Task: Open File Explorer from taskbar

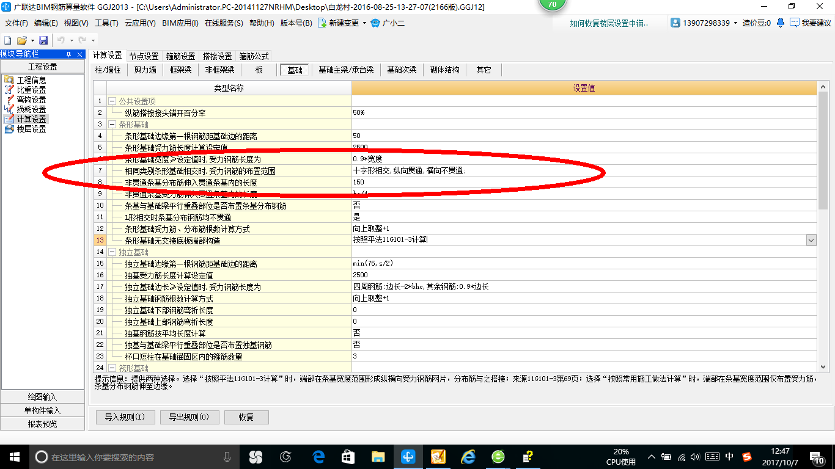Action: pyautogui.click(x=378, y=457)
